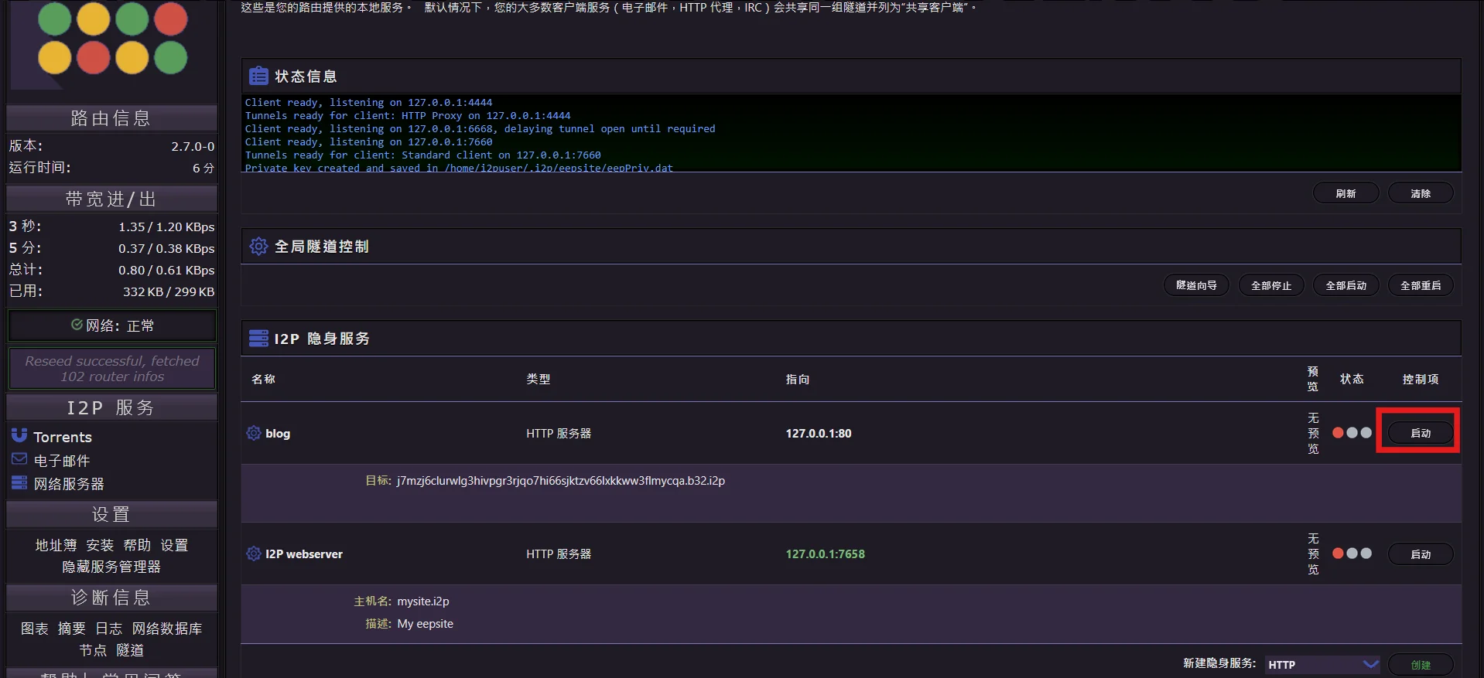Open the tunnel wizard
Viewport: 1484px width, 678px height.
point(1195,285)
